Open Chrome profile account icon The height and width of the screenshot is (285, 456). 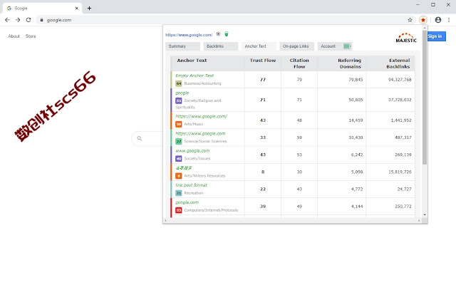click(438, 20)
